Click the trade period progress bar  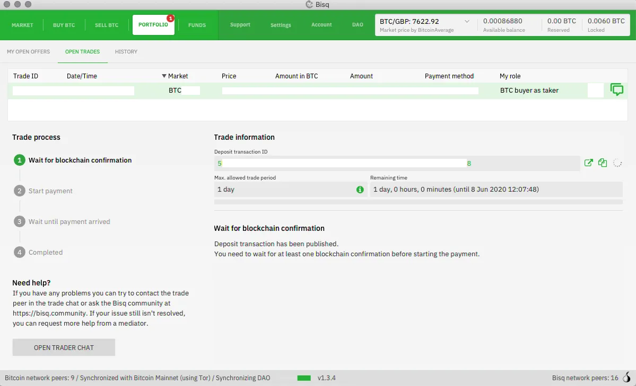[x=418, y=202]
